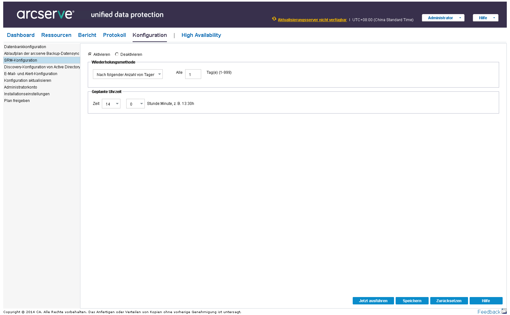Click the Speichern button
The image size is (510, 315).
412,301
